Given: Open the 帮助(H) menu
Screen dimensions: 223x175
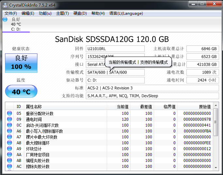Looking at the screenshot, I should point(98,13).
